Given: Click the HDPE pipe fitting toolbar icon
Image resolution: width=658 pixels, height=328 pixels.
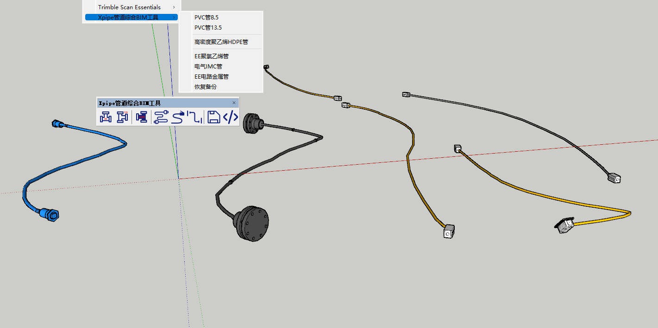Looking at the screenshot, I should click(141, 118).
